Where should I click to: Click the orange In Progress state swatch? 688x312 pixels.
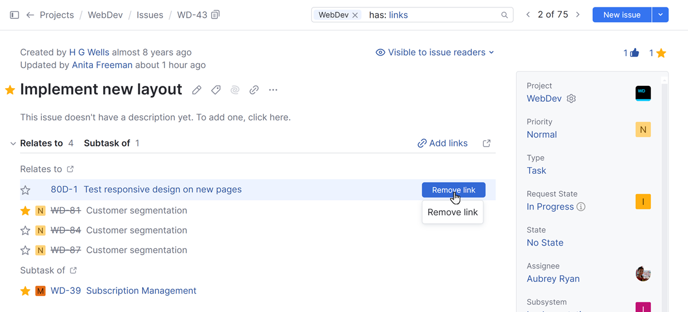click(x=643, y=202)
